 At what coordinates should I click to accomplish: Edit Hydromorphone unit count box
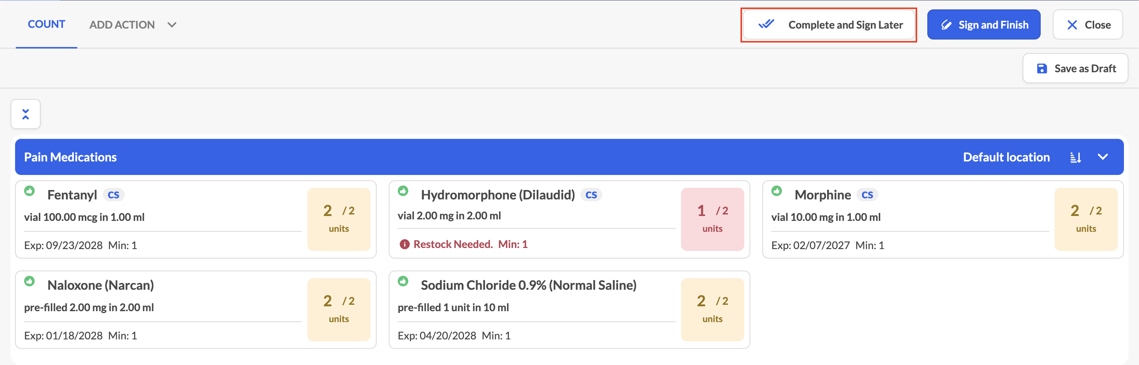pos(712,220)
